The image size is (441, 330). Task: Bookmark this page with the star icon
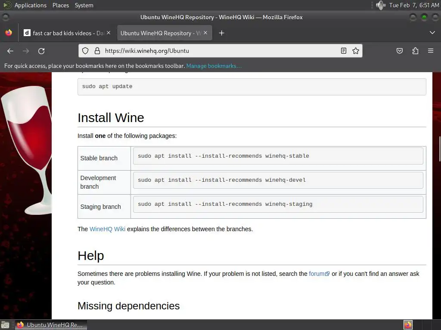click(x=356, y=51)
